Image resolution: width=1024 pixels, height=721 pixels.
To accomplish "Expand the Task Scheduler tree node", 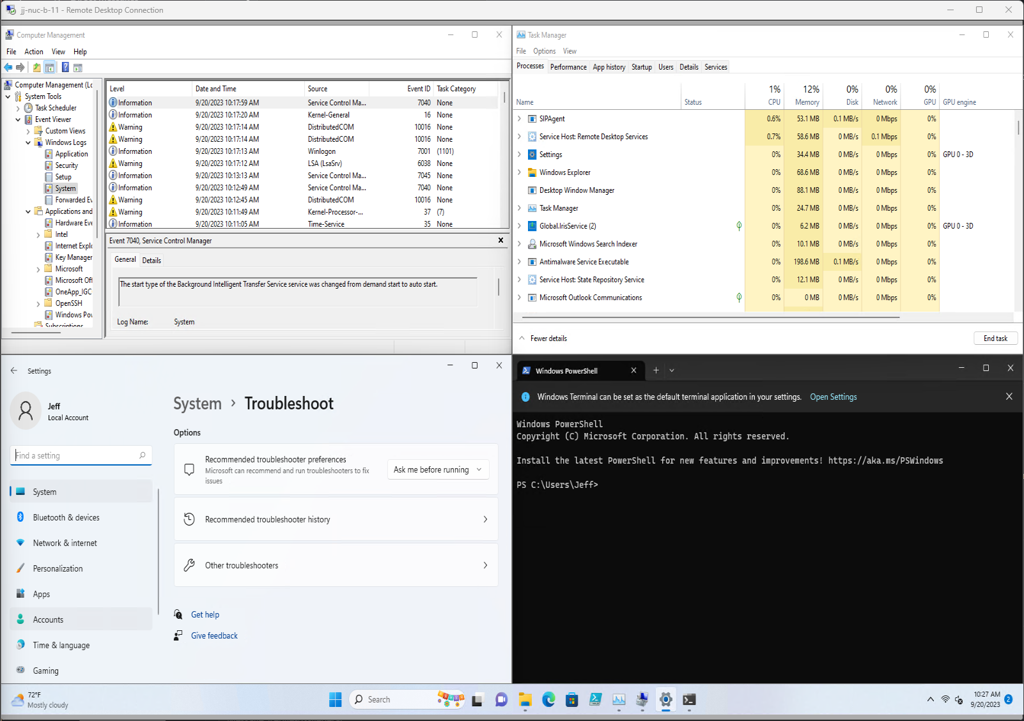I will tap(18, 109).
